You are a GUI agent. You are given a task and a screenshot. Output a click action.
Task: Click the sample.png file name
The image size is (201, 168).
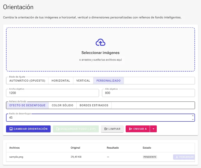coord(16,157)
